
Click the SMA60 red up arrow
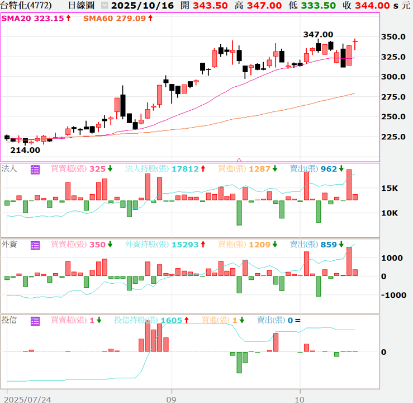[150, 18]
